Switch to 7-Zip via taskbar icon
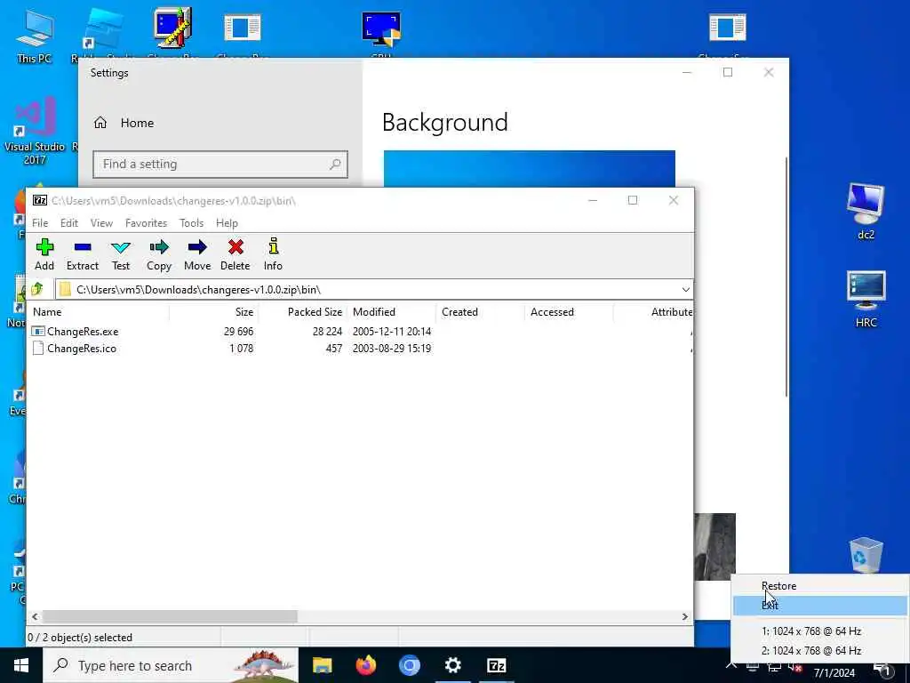Image resolution: width=910 pixels, height=683 pixels. tap(496, 665)
